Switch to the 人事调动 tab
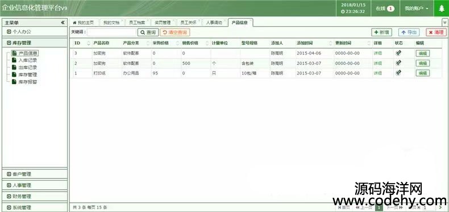 (214, 22)
